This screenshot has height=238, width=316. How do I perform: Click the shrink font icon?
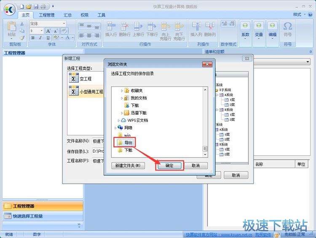click(56, 31)
